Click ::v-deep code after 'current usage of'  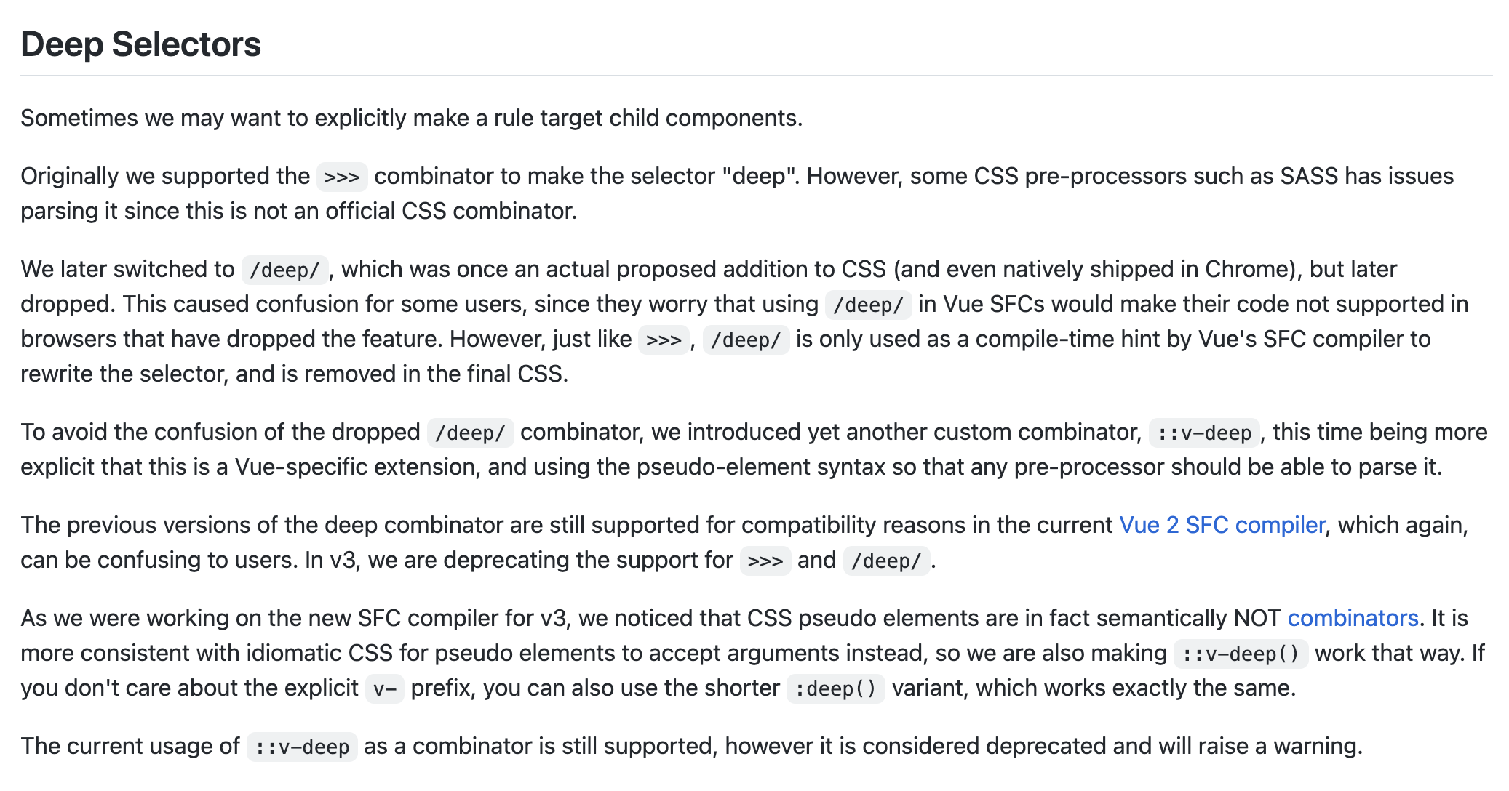(x=302, y=747)
